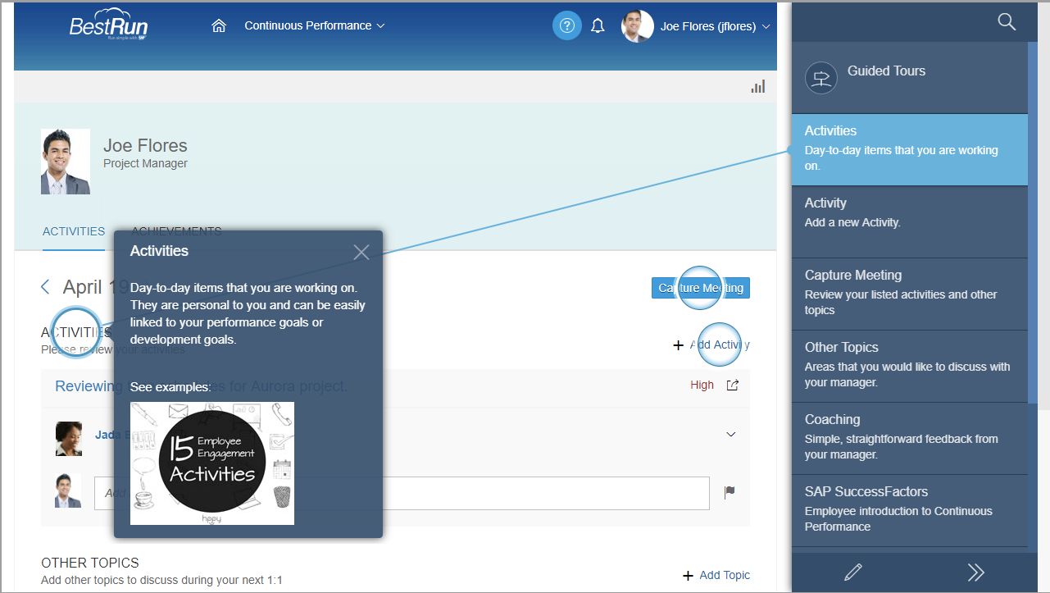
Task: Click the search magnifier in side panel
Action: tap(1007, 21)
